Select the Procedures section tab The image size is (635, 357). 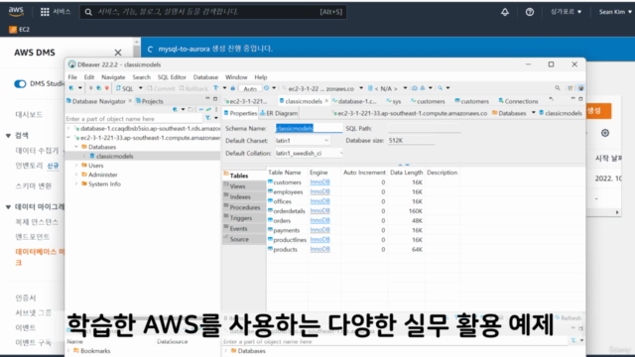click(245, 207)
